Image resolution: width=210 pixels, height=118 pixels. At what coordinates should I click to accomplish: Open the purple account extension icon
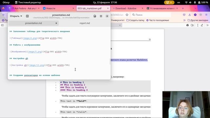[195, 15]
